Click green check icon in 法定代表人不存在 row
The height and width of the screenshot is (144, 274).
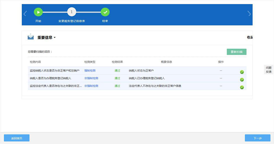(242, 87)
